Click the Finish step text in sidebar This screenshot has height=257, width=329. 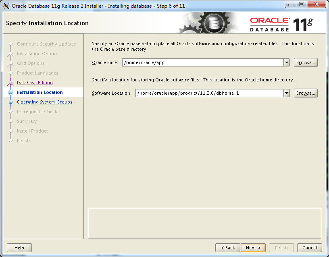pyautogui.click(x=23, y=141)
